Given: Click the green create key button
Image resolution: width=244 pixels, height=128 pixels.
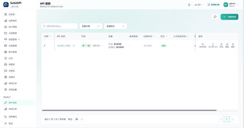Looking at the screenshot, I should click(x=230, y=17).
